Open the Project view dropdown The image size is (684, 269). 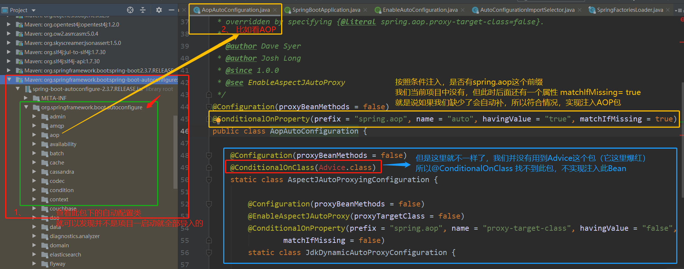(34, 10)
